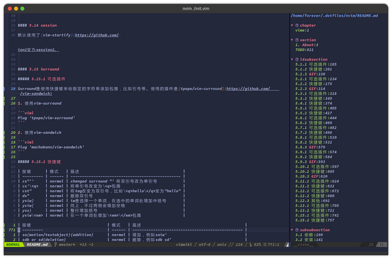The width and height of the screenshot is (392, 259).
Task: Jump to tag 5.9.3 GIF:593
Action: (310, 162)
